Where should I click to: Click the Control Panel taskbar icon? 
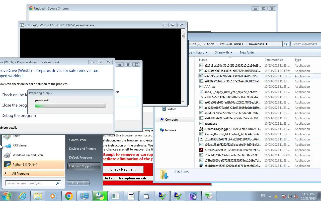click(84, 196)
